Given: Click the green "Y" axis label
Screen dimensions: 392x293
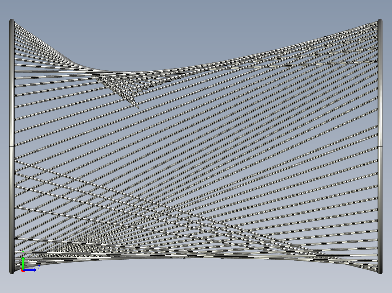Looking at the screenshot, I should (23, 252).
